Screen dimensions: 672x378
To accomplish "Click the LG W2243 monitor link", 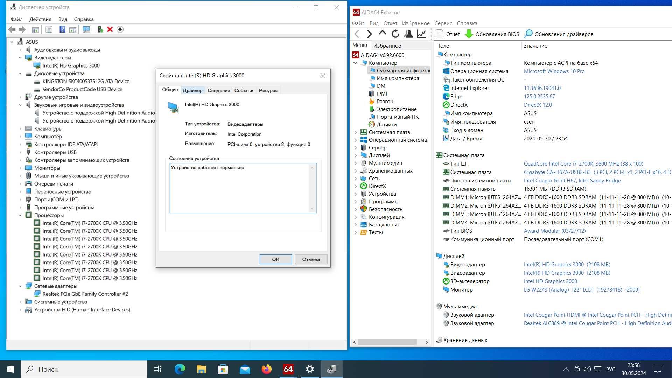I will click(581, 290).
